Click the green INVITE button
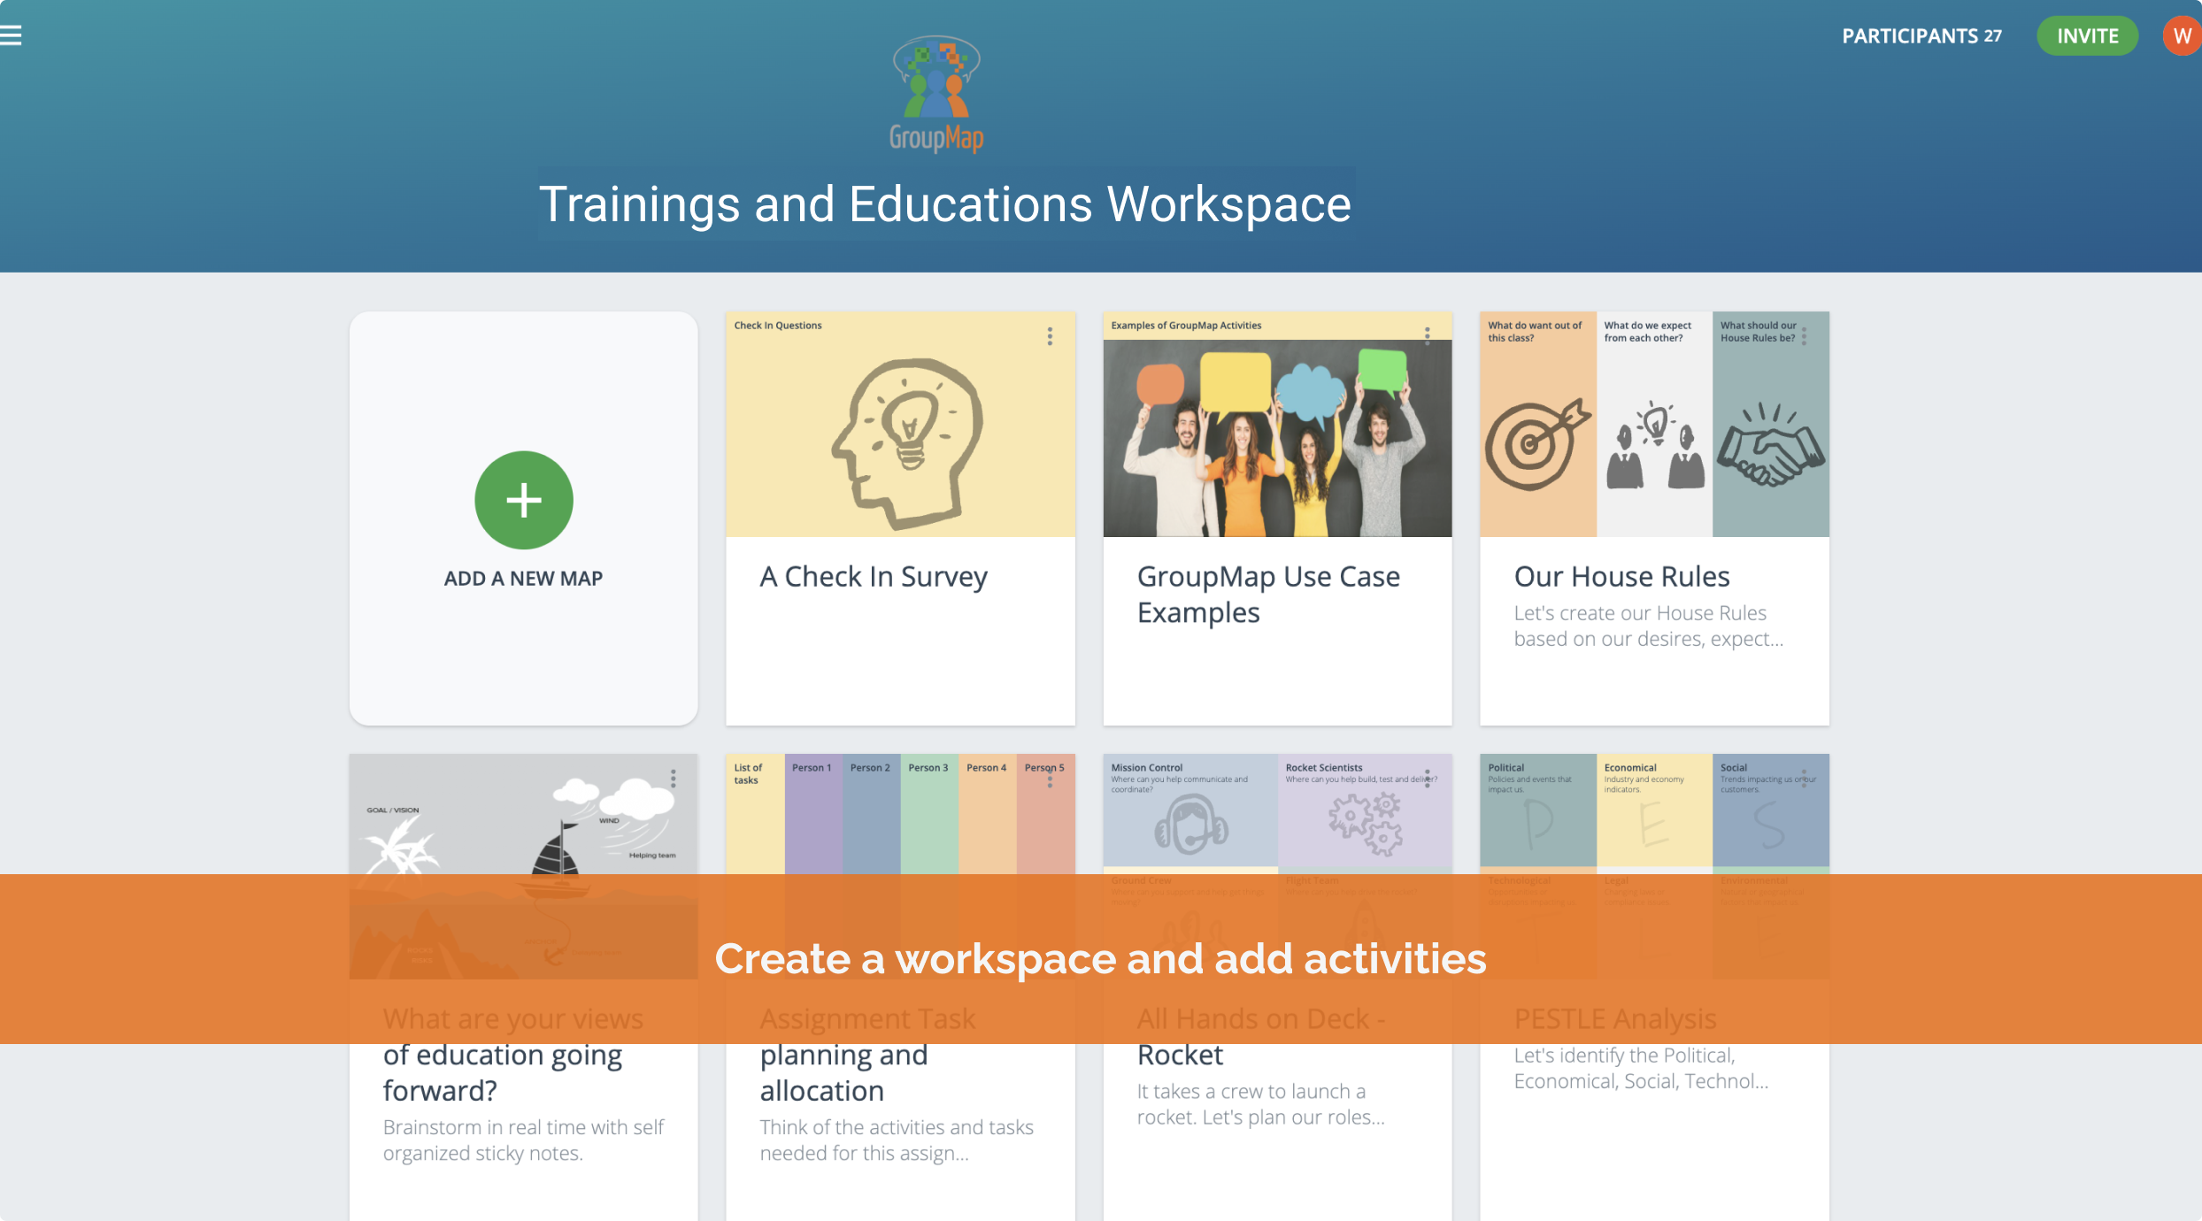The height and width of the screenshot is (1221, 2202). 2087,36
